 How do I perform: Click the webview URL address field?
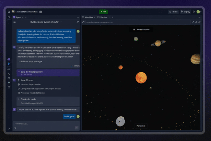pyautogui.click(x=138, y=22)
